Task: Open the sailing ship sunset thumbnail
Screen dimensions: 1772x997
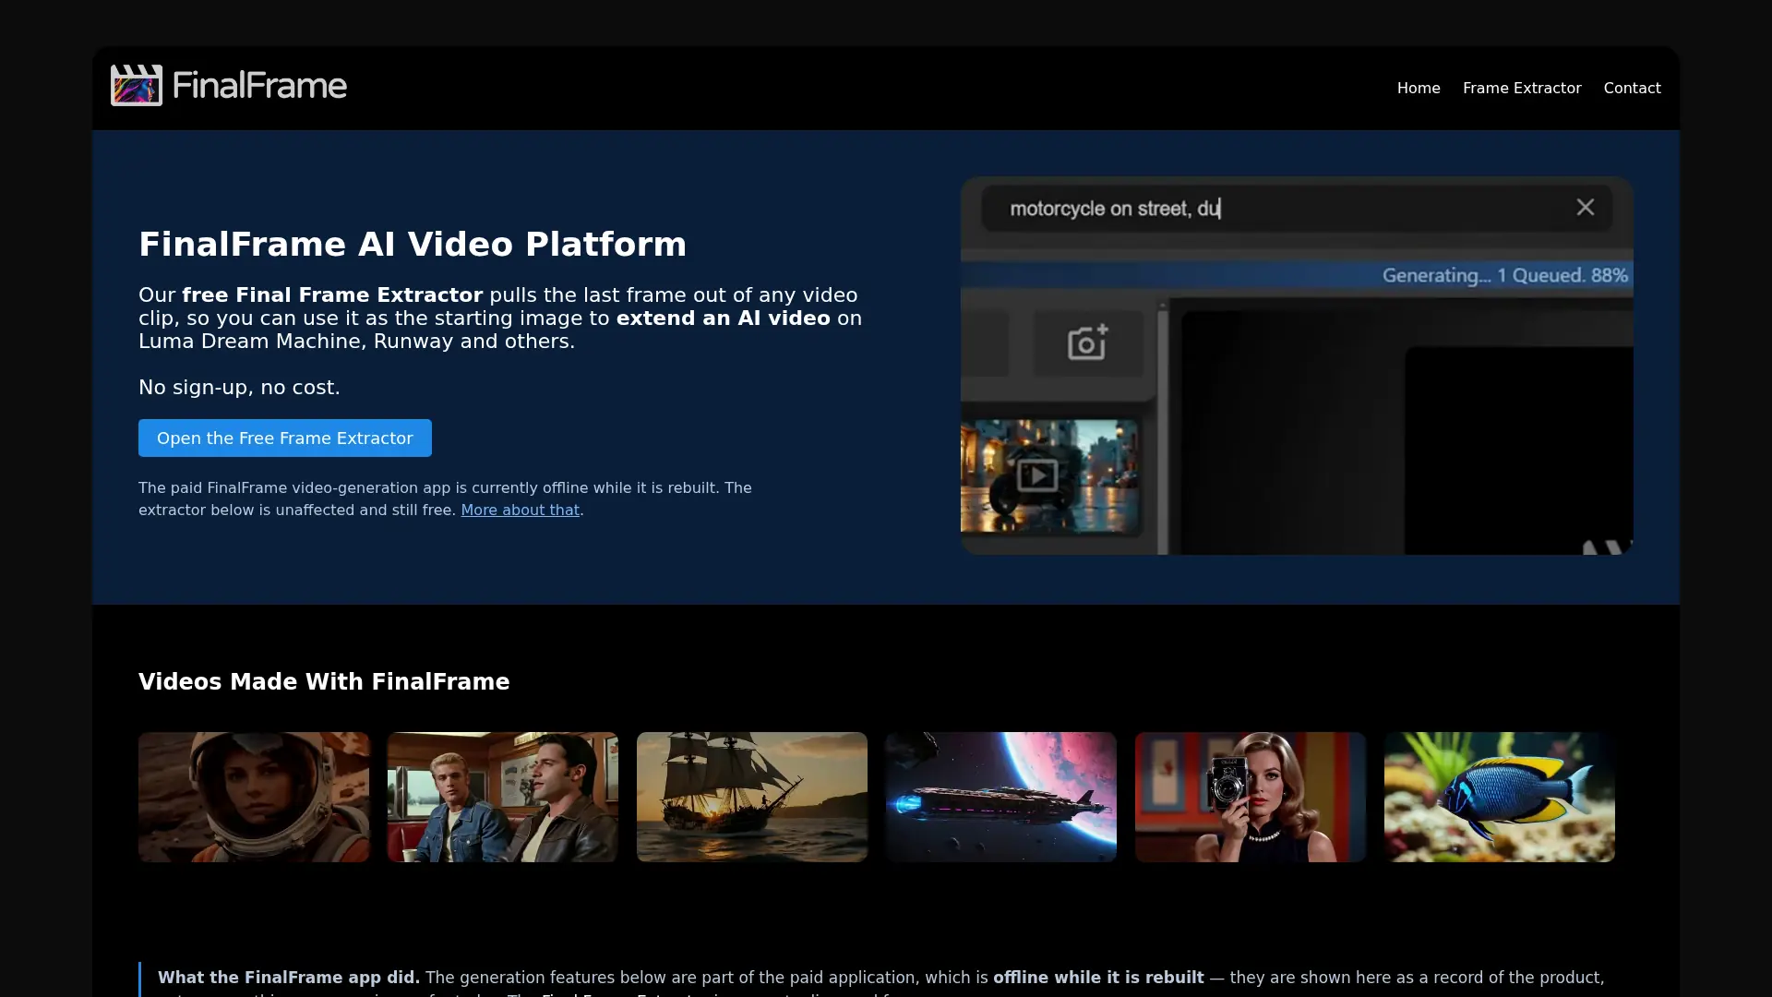Action: pos(752,797)
